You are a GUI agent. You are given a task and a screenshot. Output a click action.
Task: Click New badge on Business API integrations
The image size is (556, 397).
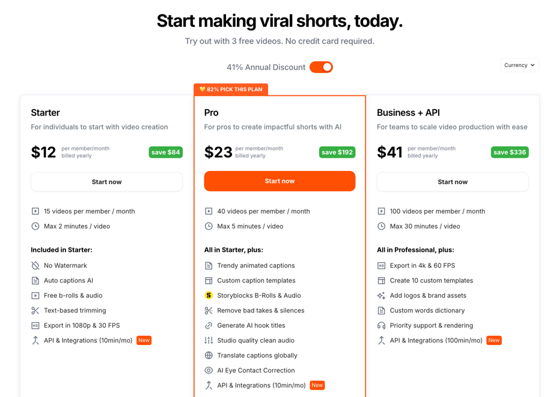click(494, 341)
